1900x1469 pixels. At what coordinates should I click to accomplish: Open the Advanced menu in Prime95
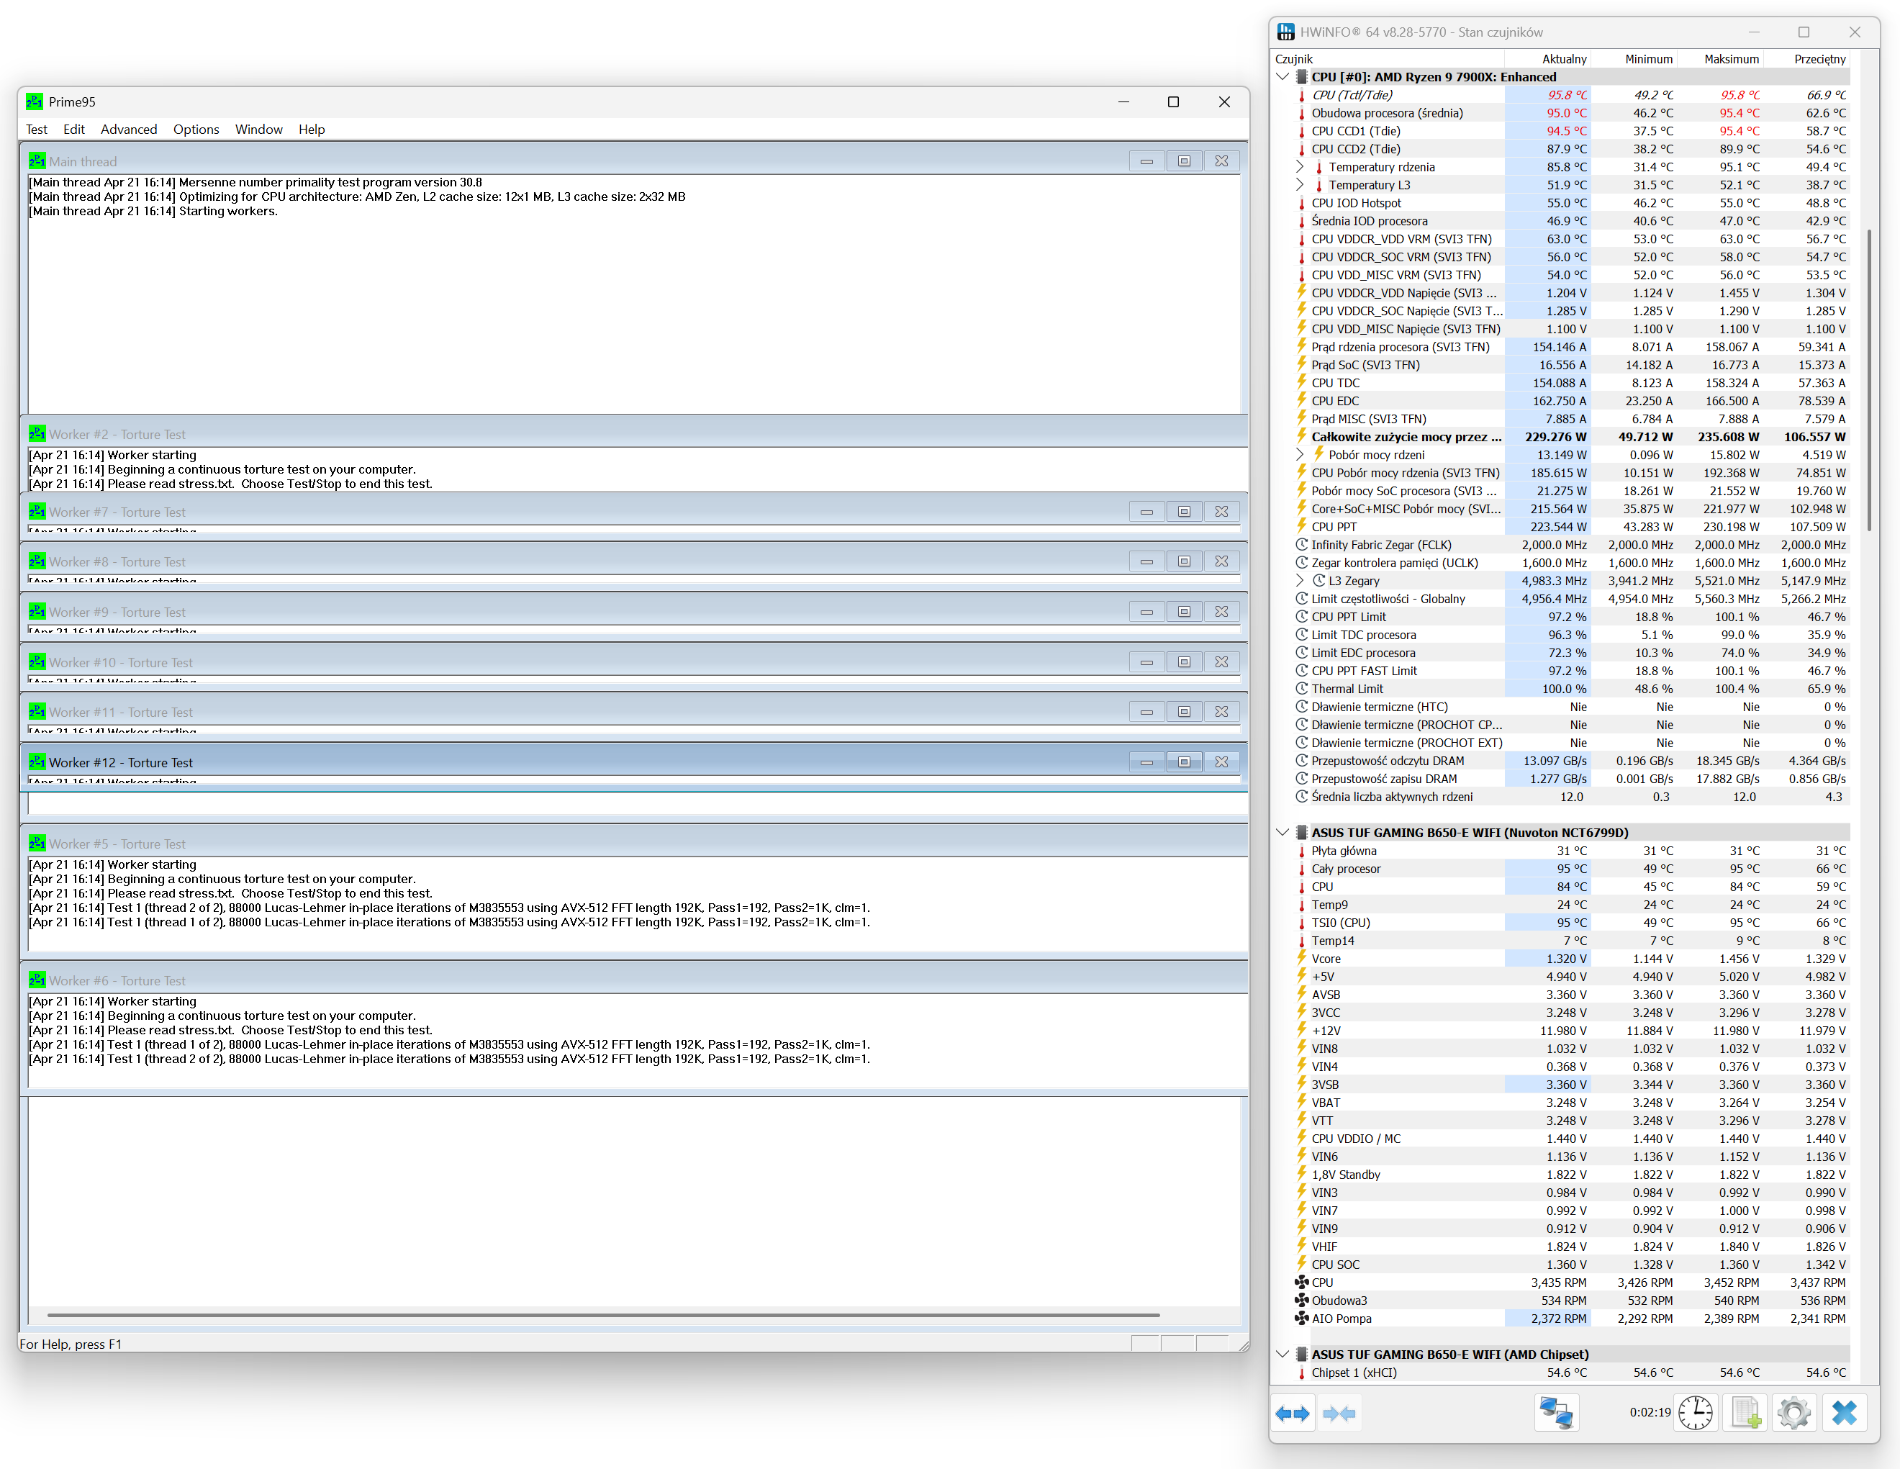click(x=129, y=130)
